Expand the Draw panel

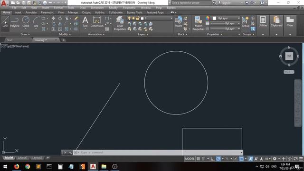coord(25,34)
